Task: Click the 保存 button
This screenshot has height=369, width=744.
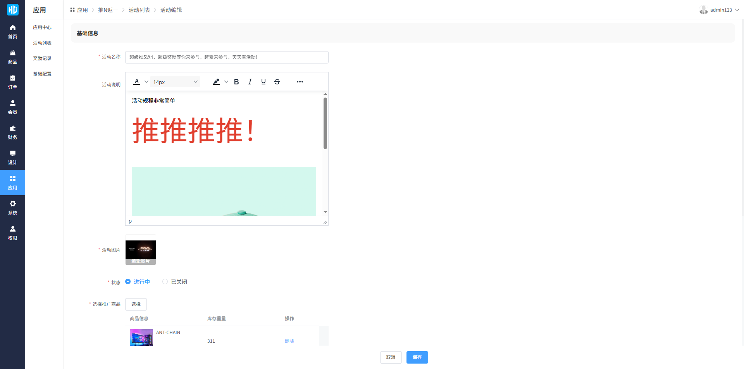Action: [417, 357]
